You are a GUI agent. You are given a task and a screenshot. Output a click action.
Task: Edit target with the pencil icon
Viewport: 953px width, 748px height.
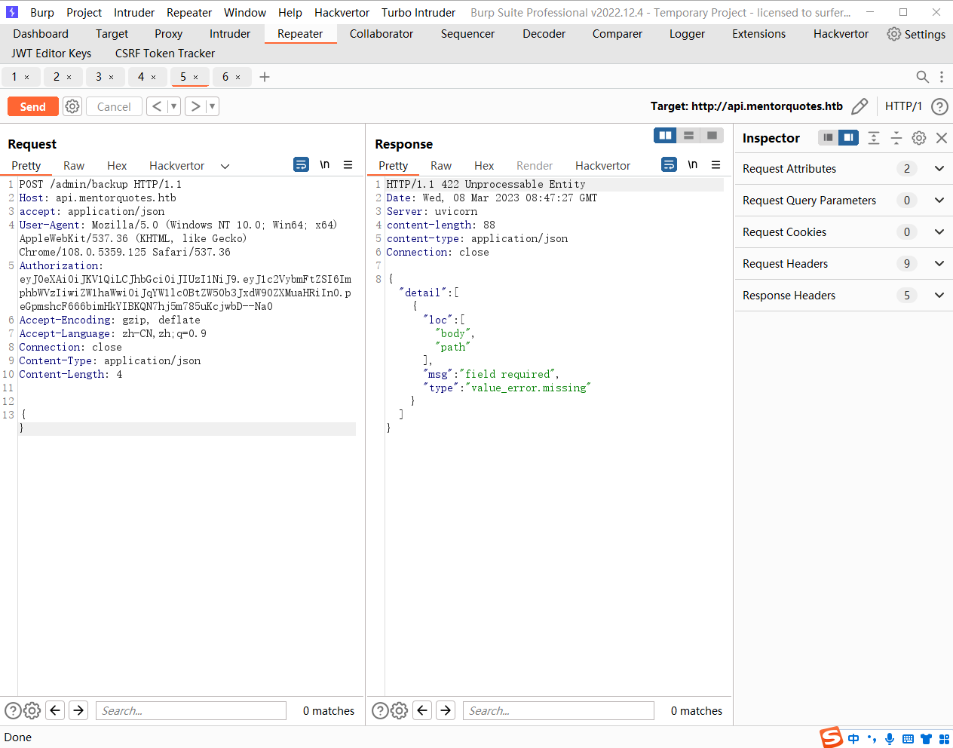click(860, 106)
